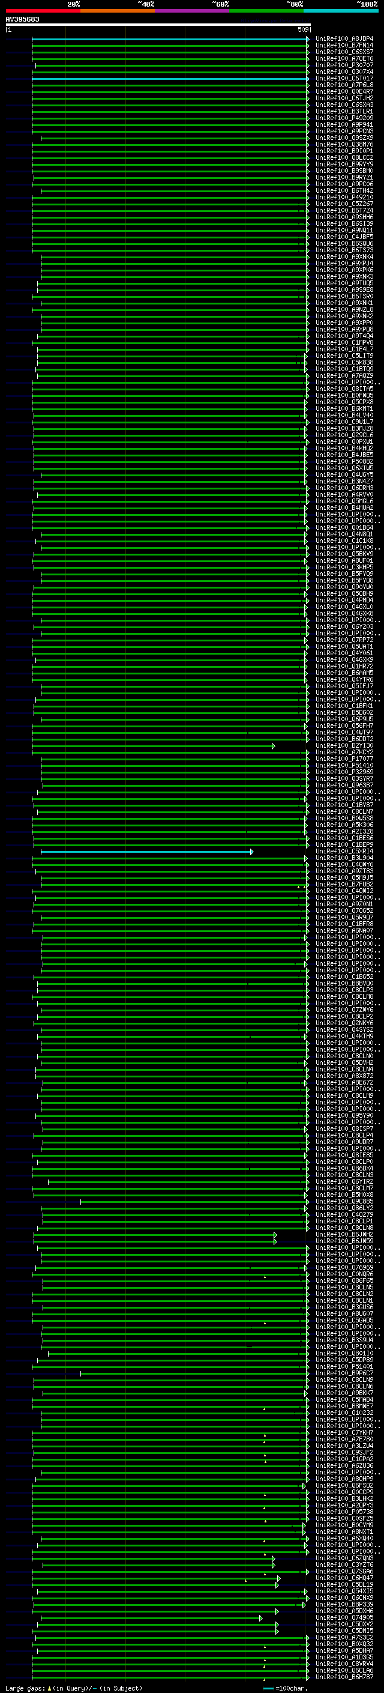Select the AV395683 query name label
This screenshot has height=1693, width=384.
point(22,19)
